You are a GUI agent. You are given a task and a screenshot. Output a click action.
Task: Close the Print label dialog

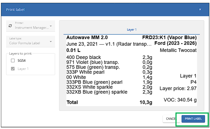200,9
